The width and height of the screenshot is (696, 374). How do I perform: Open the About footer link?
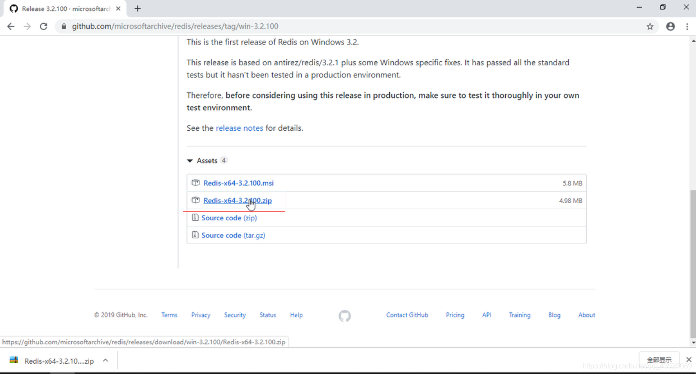587,315
